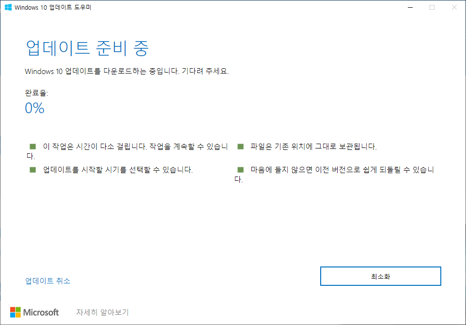Viewport: 466px width, 325px height.
Task: Click the text '마음에 들지 않으면 이전 버전으로'
Action: [306, 170]
